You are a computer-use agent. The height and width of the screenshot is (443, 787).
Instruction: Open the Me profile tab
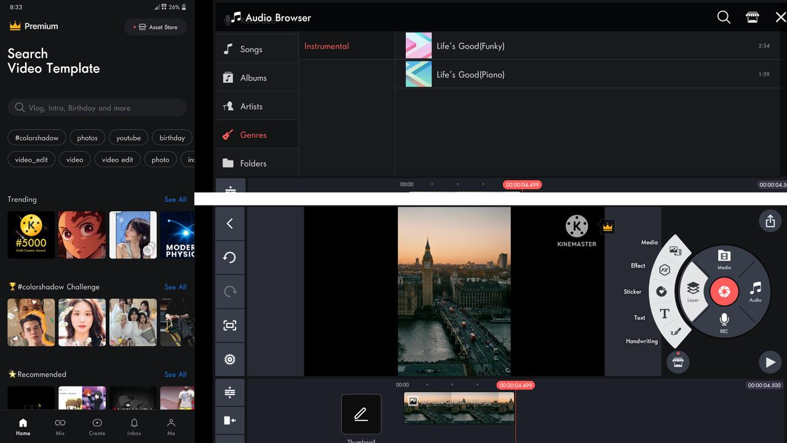tap(171, 427)
